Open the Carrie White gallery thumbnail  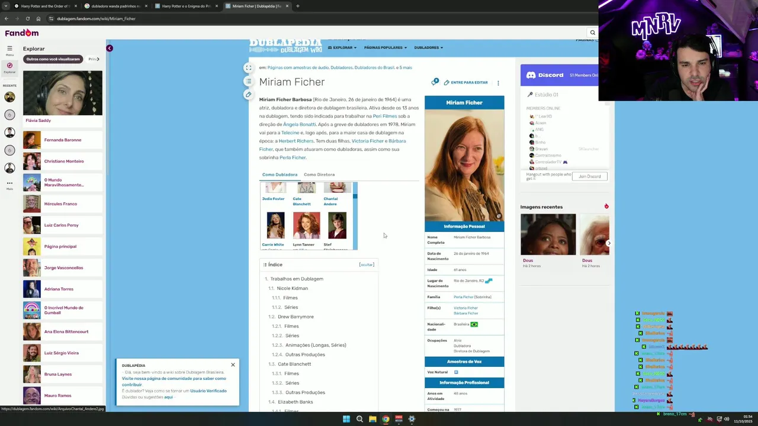275,225
